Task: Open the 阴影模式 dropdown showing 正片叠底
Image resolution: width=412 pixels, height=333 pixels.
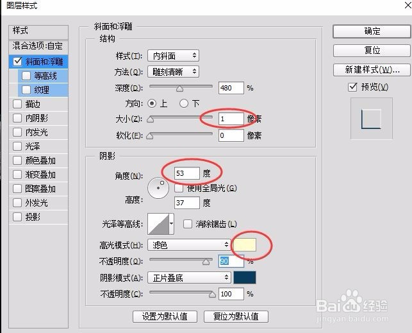Action: coord(189,278)
